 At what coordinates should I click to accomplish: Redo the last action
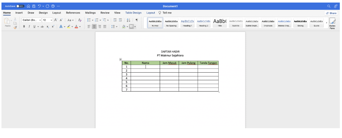pos(47,6)
